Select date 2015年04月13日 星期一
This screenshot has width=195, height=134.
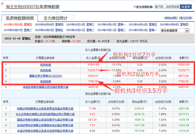coord(112,24)
